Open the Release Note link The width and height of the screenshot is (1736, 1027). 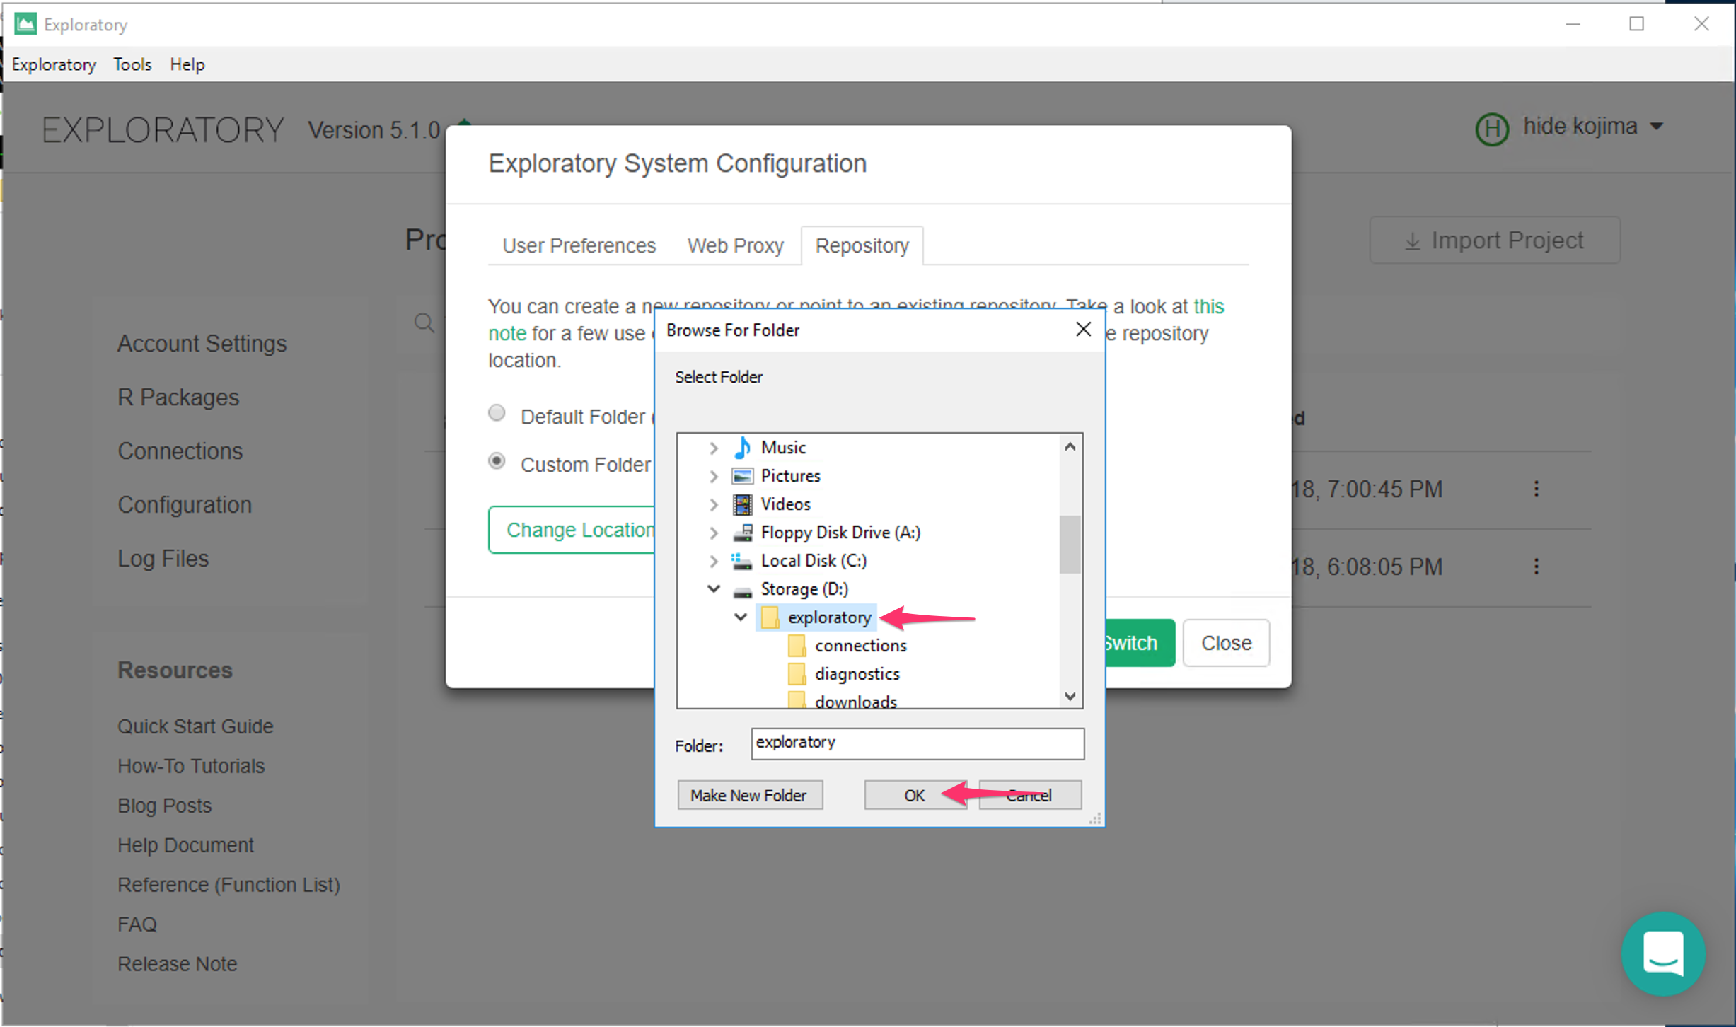[177, 964]
